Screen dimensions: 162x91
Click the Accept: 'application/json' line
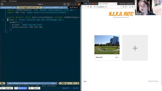[x=28, y=25]
